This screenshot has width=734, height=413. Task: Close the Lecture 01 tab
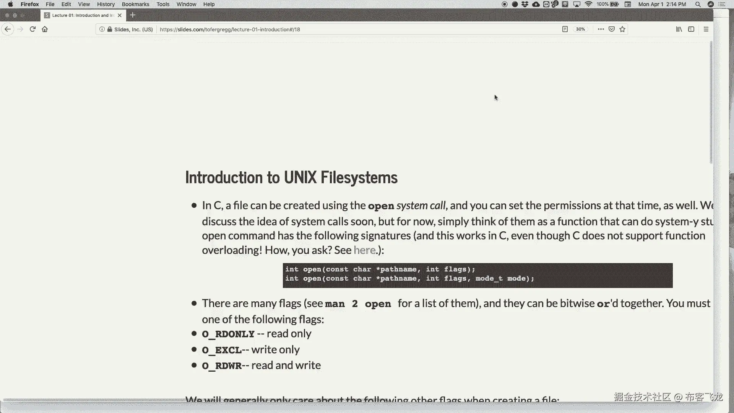pos(120,15)
